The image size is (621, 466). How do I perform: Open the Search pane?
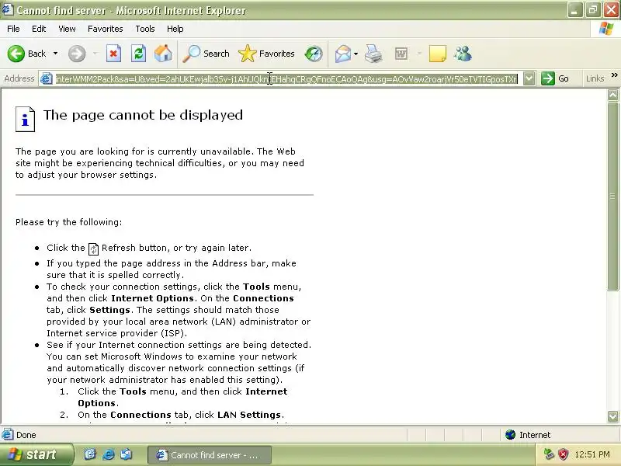206,54
